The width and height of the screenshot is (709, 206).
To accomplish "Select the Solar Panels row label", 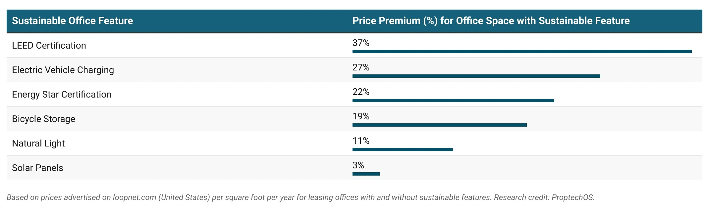I will [x=37, y=168].
